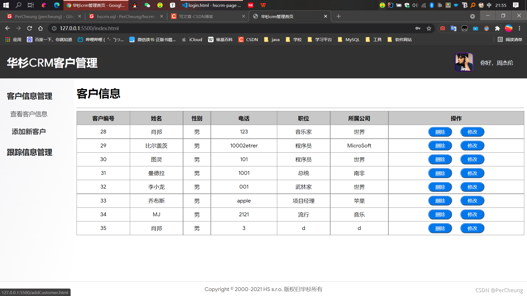Open the Chrome extensions puzzle icon
This screenshot has height=296, width=527.
[497, 28]
